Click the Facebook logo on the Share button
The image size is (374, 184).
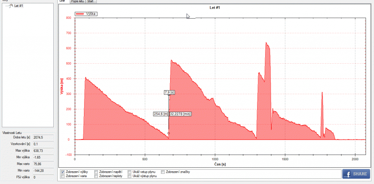coord(348,174)
